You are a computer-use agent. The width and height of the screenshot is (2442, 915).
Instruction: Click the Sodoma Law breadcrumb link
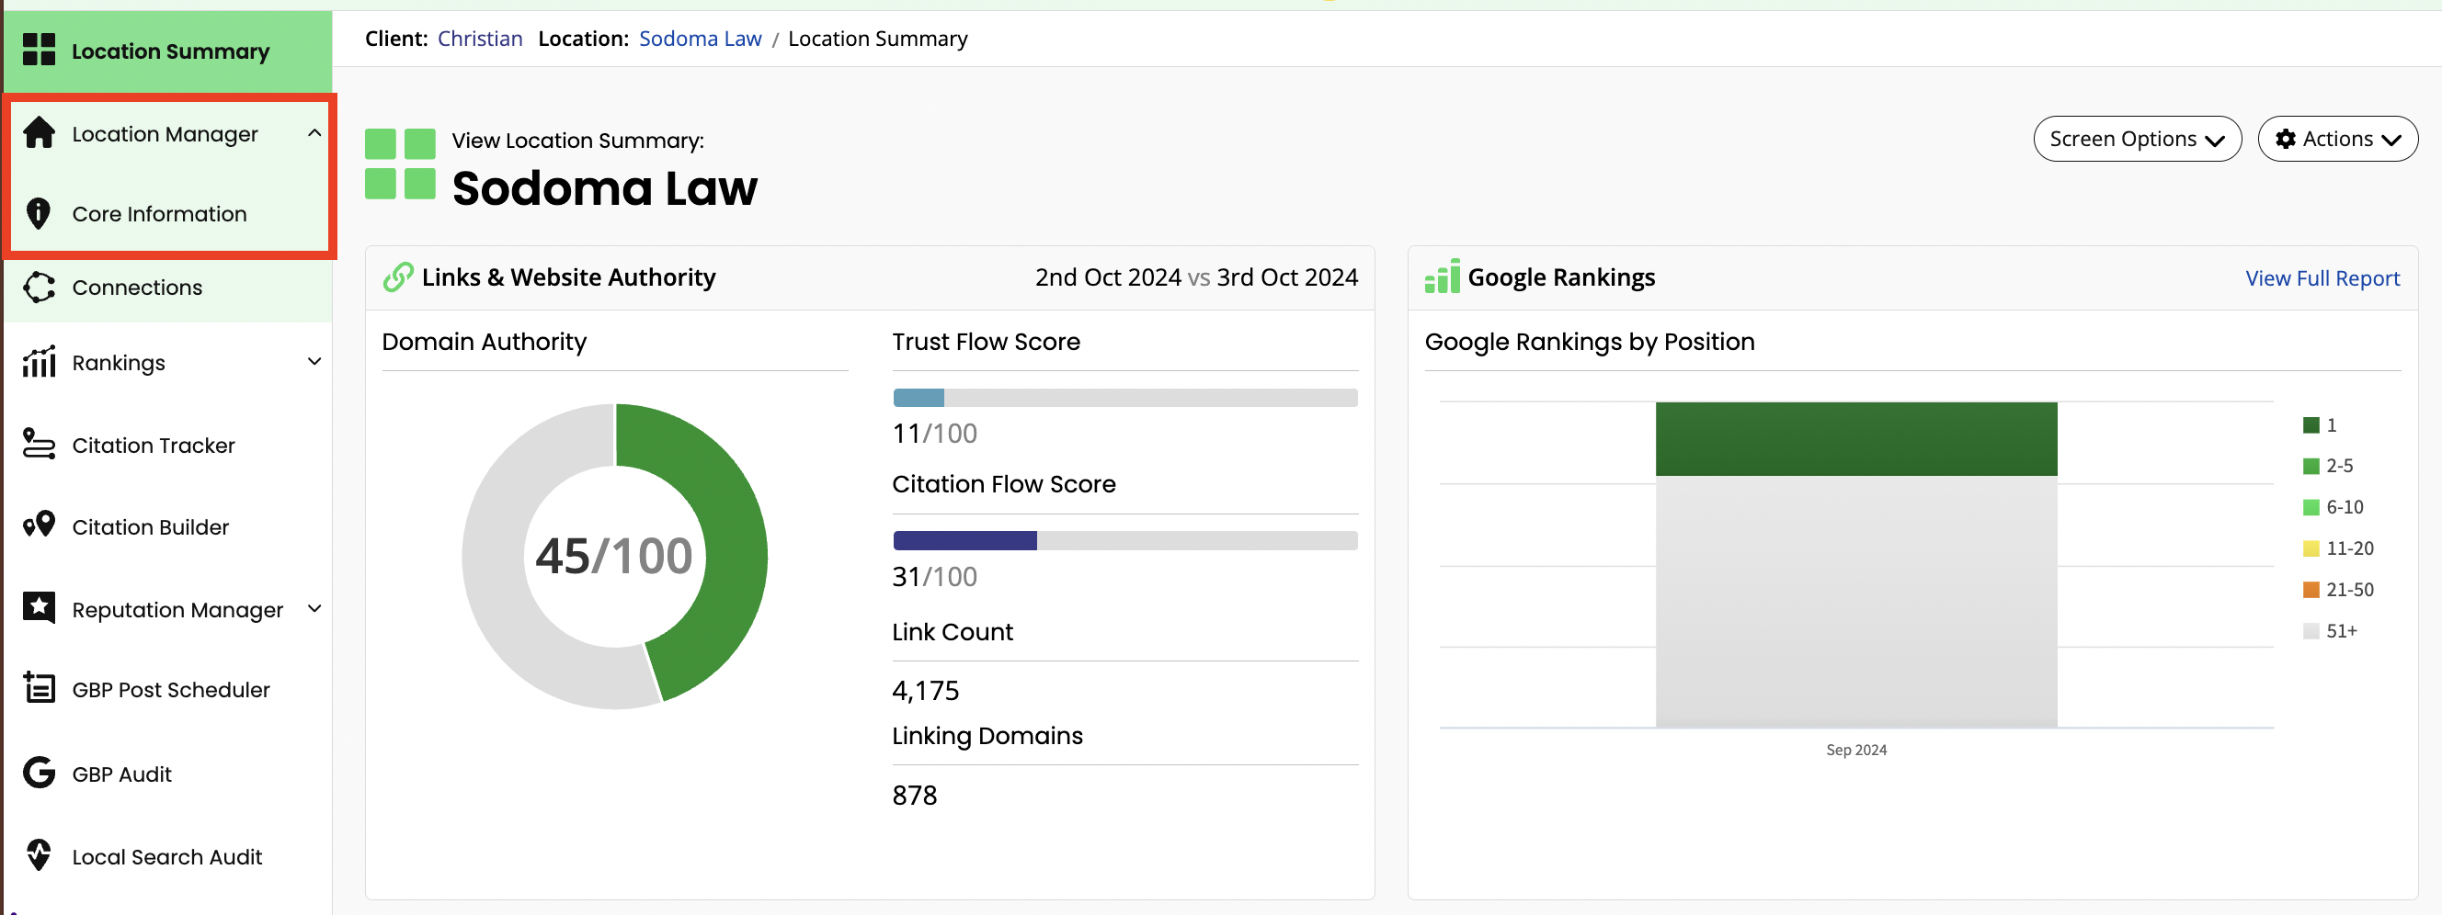click(x=700, y=39)
